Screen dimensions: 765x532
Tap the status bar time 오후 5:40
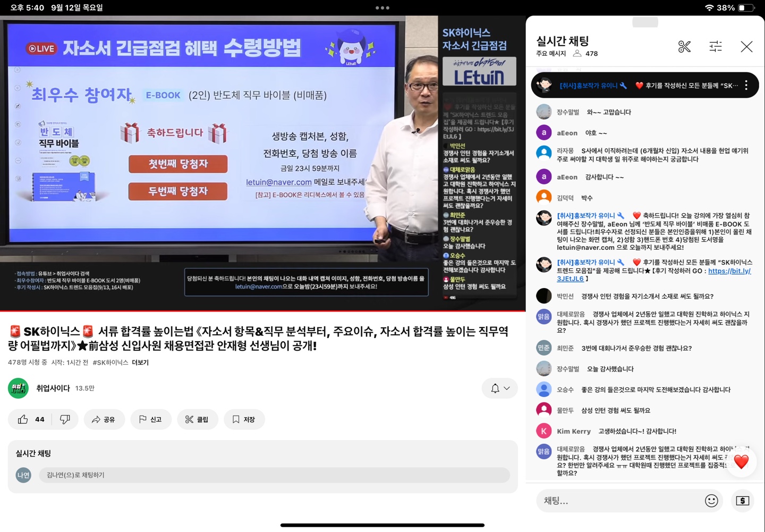point(27,8)
